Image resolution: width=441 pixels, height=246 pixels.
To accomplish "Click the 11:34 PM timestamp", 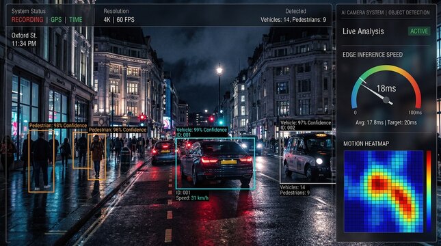I will pyautogui.click(x=24, y=44).
